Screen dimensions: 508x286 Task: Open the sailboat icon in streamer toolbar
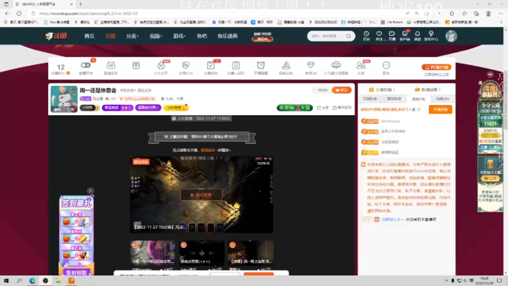point(286,67)
